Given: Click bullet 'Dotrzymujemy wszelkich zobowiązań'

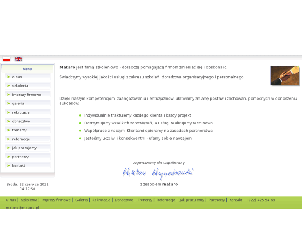Looking at the screenshot, I should click(x=148, y=123).
